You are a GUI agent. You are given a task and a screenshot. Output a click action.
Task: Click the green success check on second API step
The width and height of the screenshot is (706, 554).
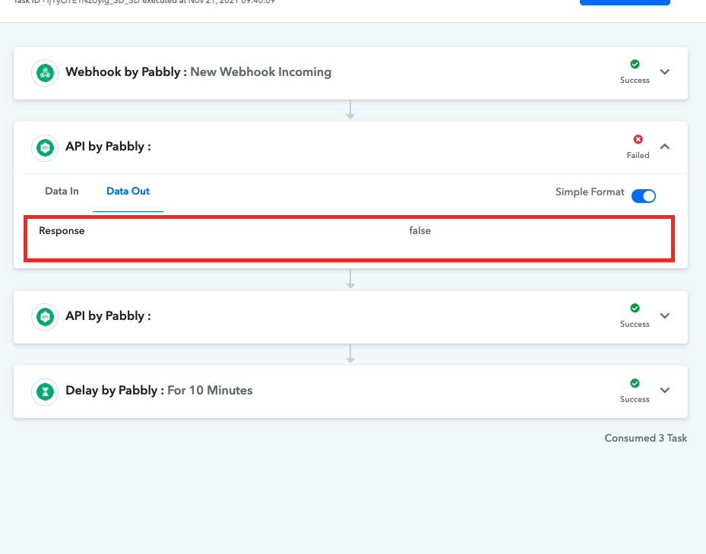coord(635,308)
